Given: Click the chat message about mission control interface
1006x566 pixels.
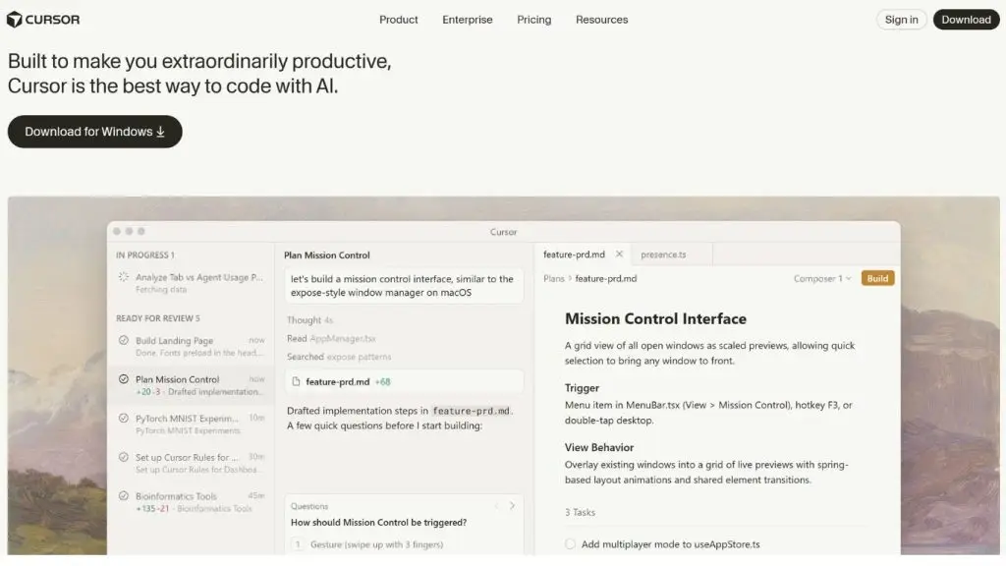Looking at the screenshot, I should tap(404, 286).
